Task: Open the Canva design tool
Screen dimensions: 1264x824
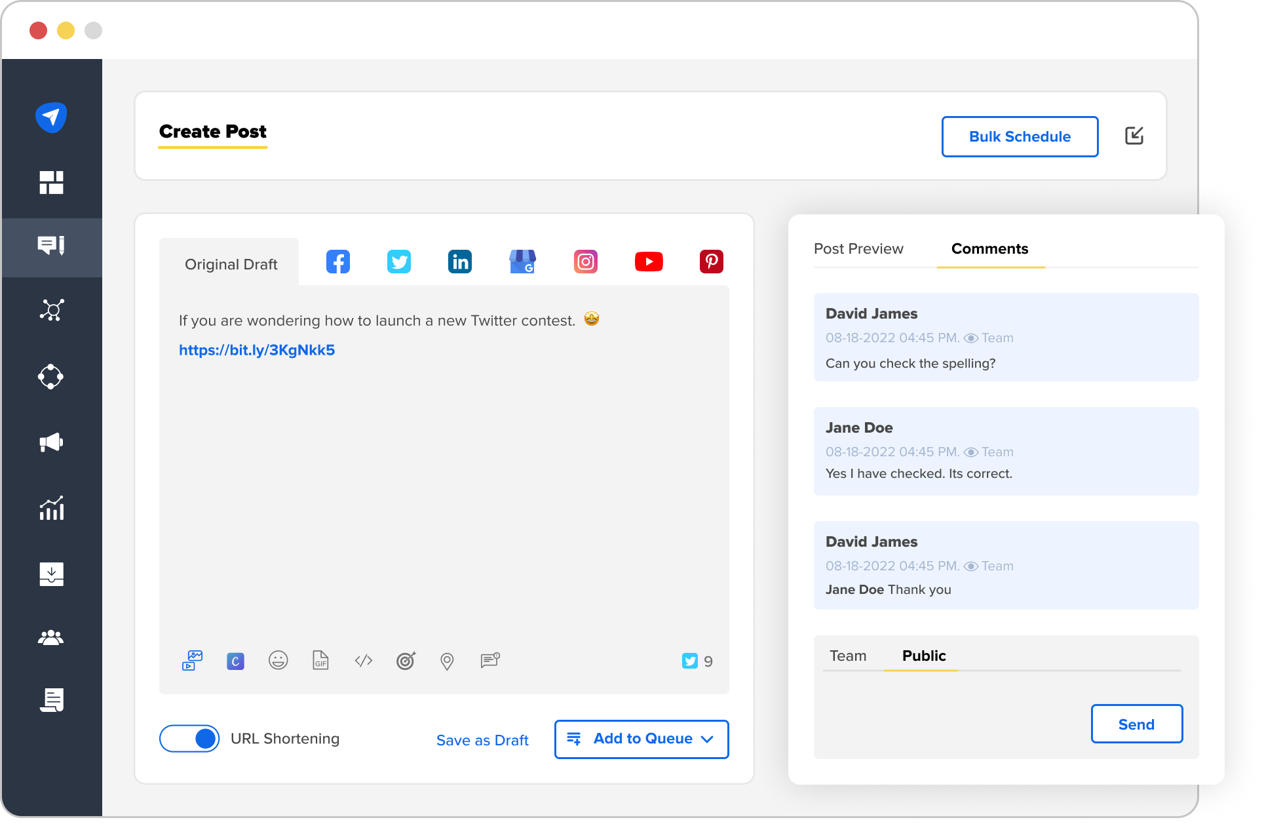Action: click(235, 661)
